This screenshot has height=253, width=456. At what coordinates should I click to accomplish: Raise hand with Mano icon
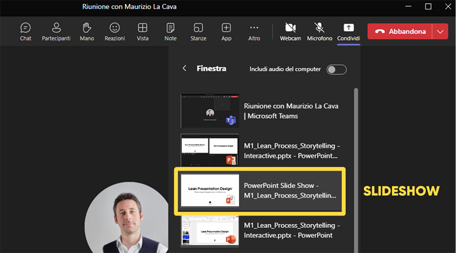87,31
